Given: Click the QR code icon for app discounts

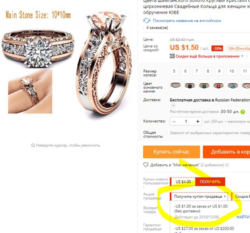Looking at the screenshot, I should tap(172, 56).
